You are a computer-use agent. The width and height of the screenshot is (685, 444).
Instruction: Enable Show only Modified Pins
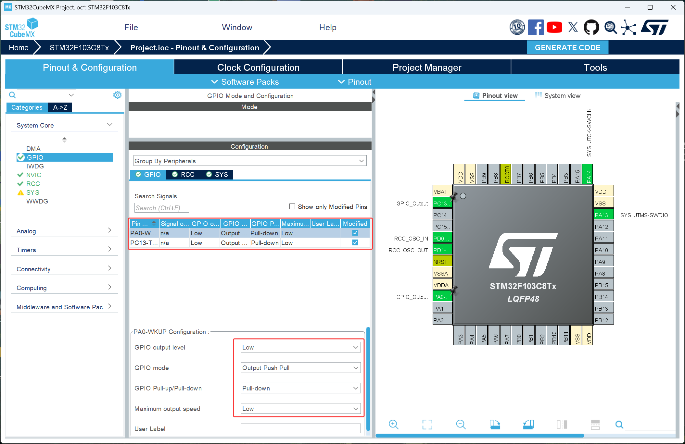292,207
